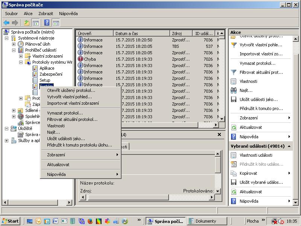
Task: Collapse the Systémové nástroje tree node
Action: tap(7, 38)
